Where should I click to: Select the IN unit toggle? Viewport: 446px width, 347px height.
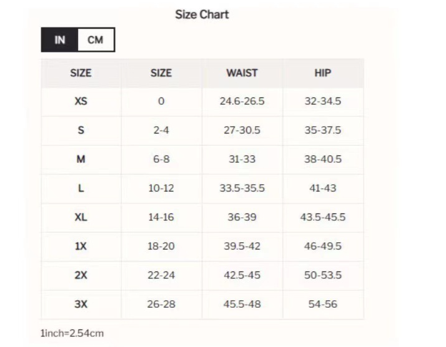coord(60,40)
